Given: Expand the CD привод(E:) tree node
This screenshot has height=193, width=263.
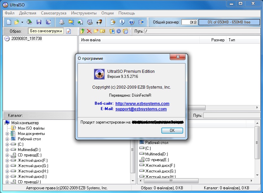Looking at the screenshot, I should tap(7, 155).
